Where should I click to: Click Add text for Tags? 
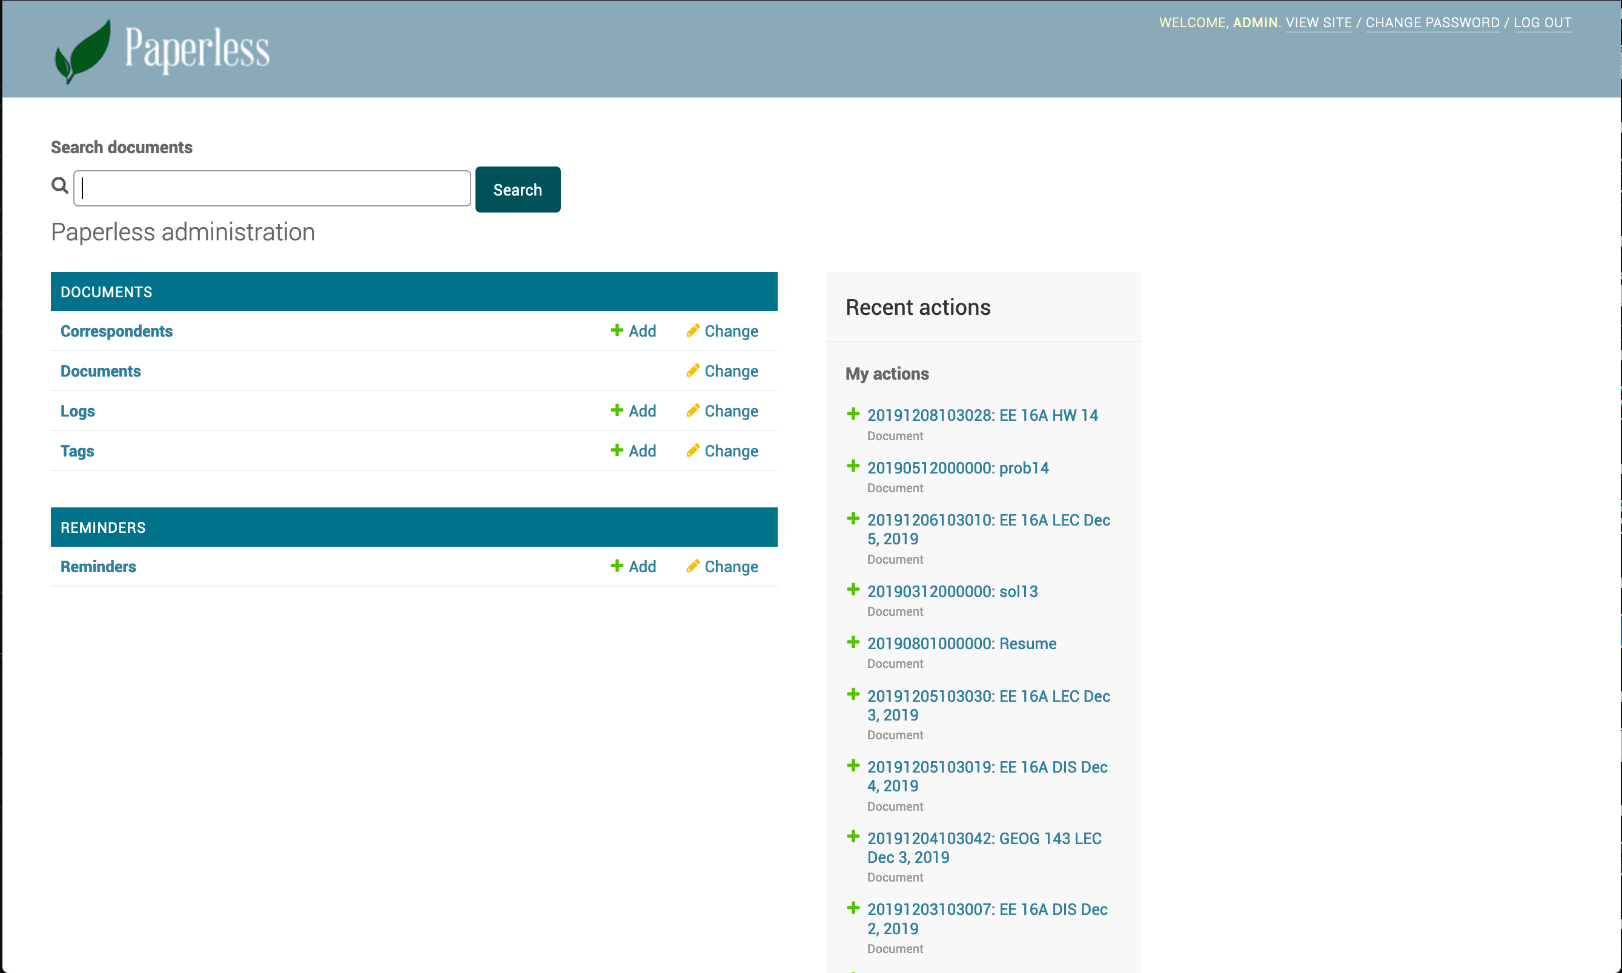click(642, 451)
